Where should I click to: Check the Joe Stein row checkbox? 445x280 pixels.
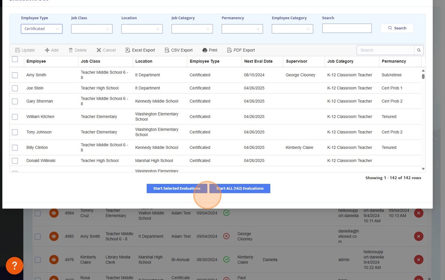tap(15, 88)
